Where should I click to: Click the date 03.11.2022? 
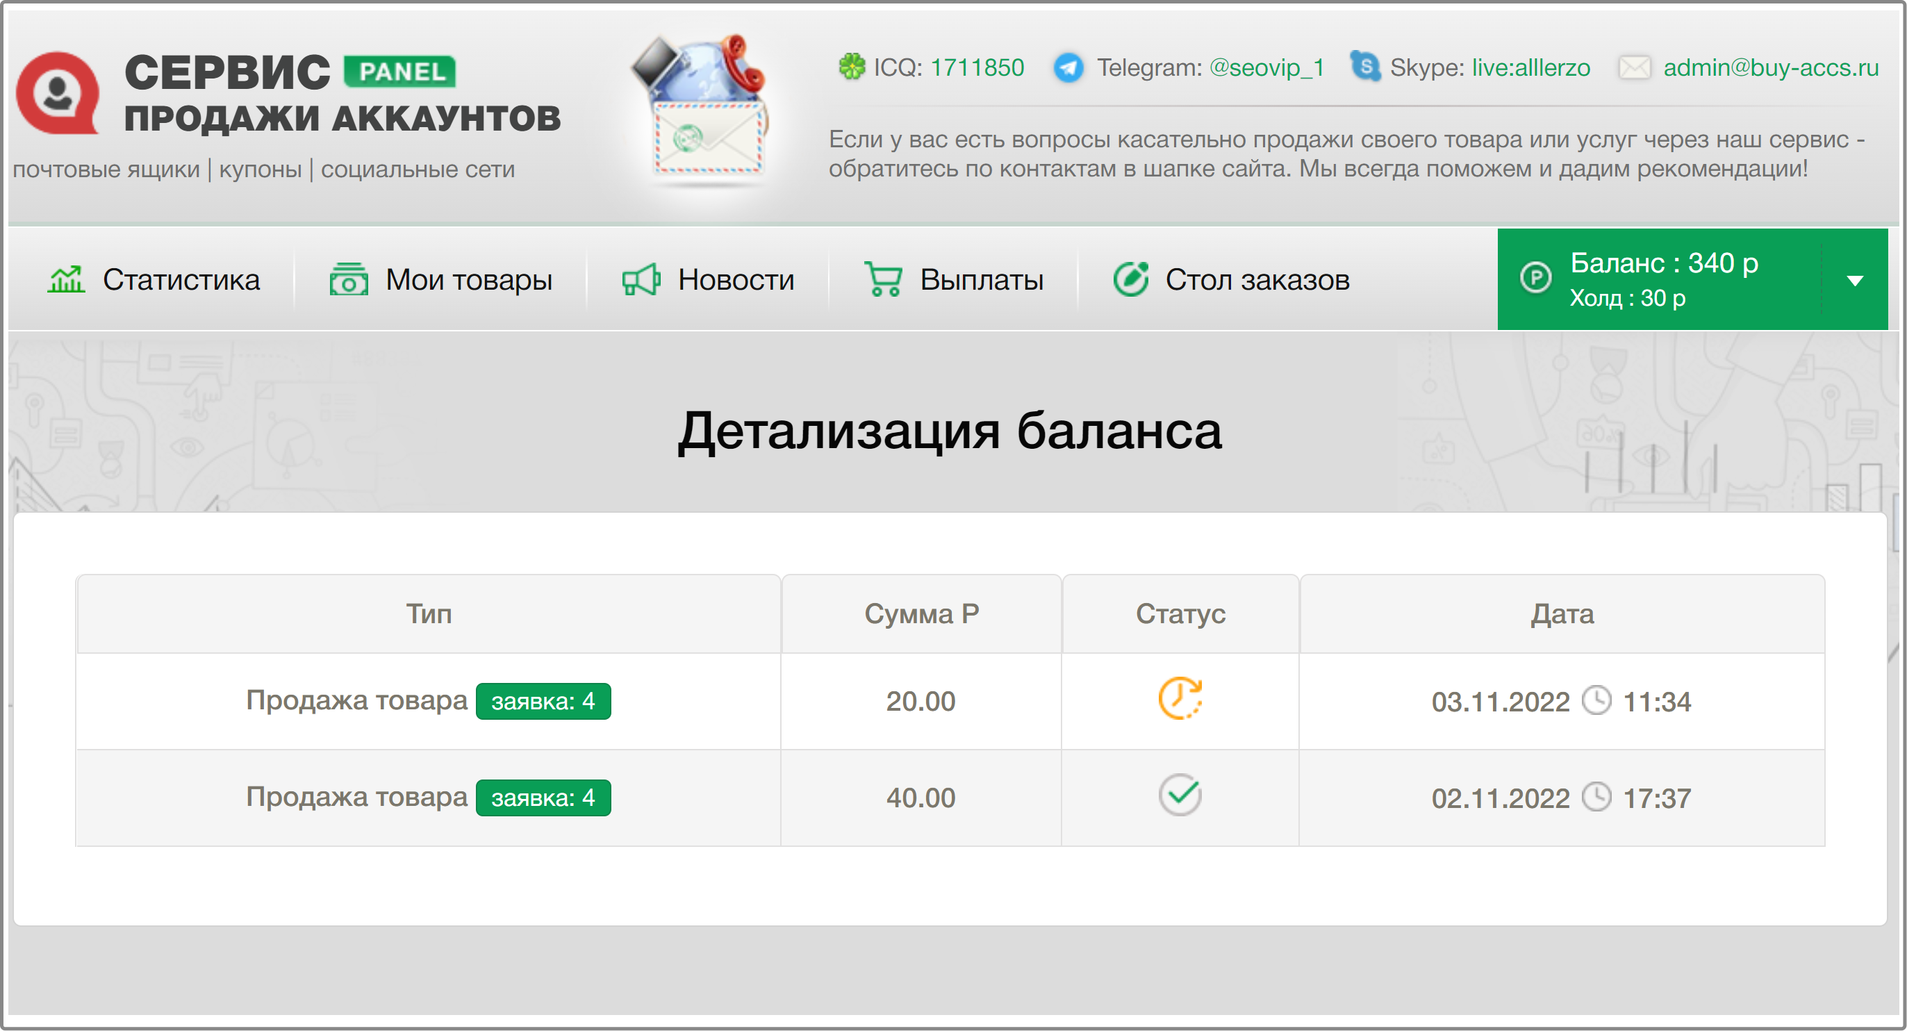coord(1501,702)
